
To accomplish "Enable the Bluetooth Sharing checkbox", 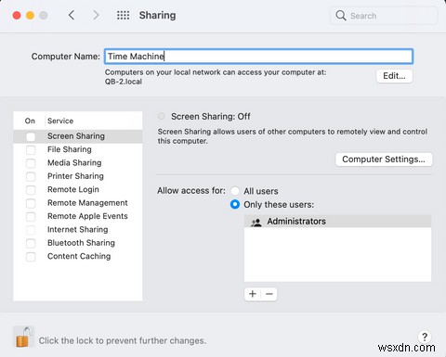I will tap(31, 243).
